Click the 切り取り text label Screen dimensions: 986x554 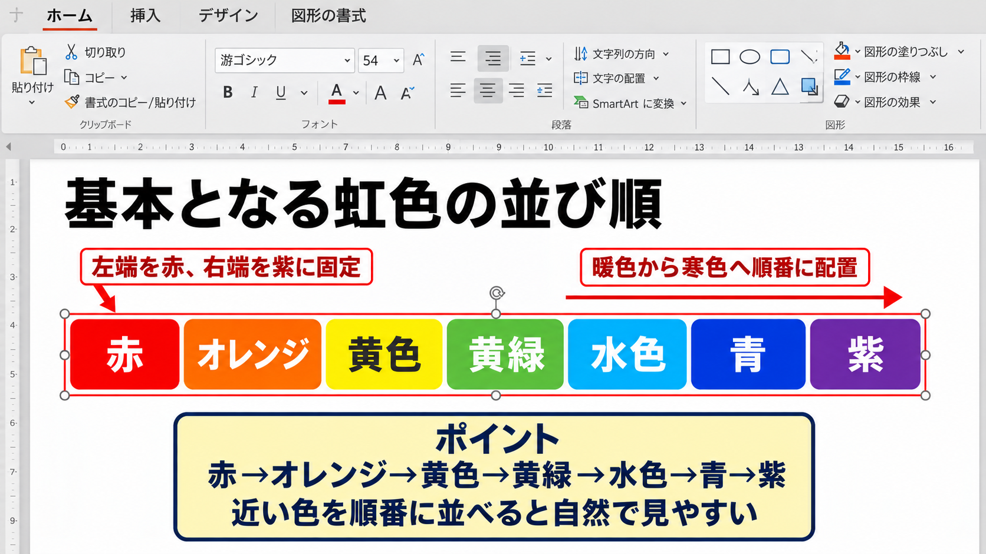coord(105,52)
